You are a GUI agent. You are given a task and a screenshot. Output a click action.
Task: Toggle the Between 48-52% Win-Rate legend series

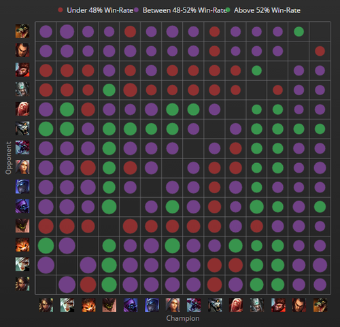(180, 10)
